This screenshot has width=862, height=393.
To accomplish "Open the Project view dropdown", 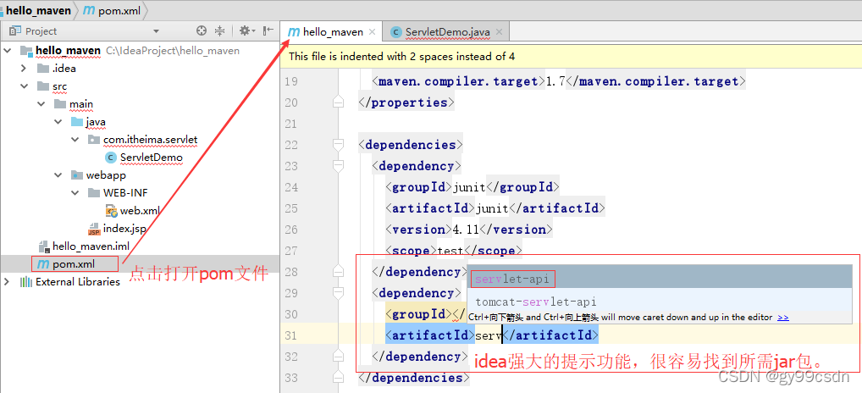I will pos(156,31).
